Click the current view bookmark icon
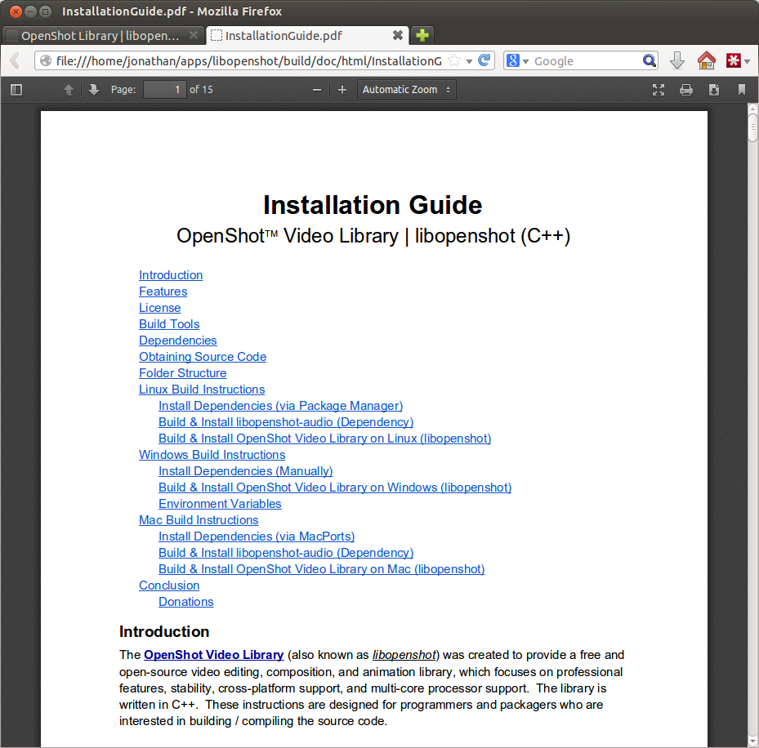The width and height of the screenshot is (759, 748). pyautogui.click(x=742, y=90)
